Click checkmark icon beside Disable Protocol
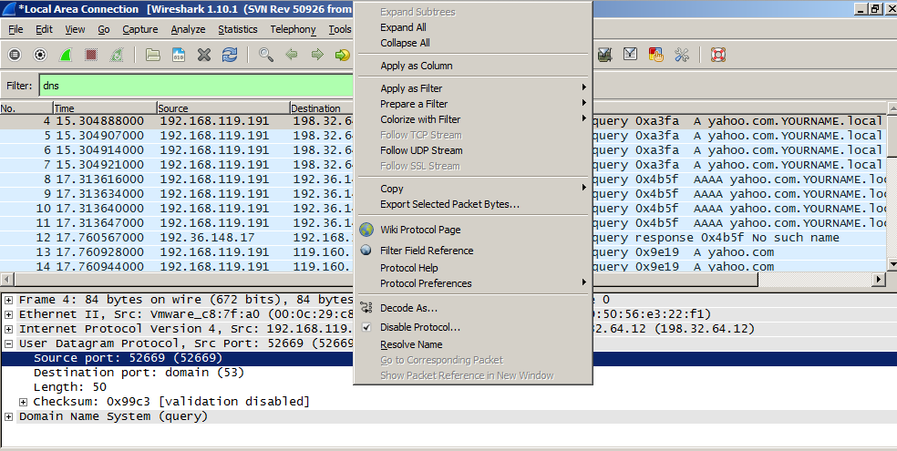Screen dimensions: 897x451 click(x=366, y=327)
